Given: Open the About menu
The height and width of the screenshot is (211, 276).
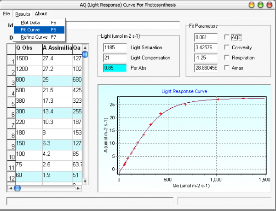Looking at the screenshot, I should (x=41, y=14).
